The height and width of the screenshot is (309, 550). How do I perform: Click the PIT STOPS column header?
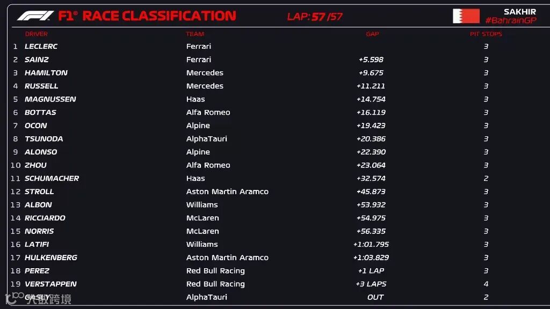tap(486, 34)
